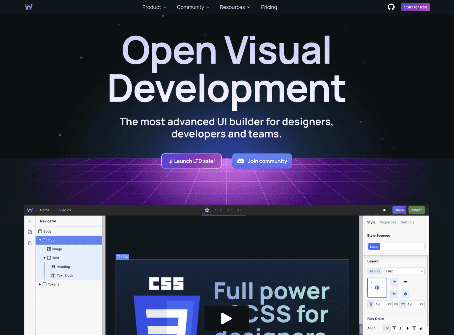This screenshot has height=335, width=454.
Task: Open the Pages panel in left sidebar
Action: click(x=30, y=243)
